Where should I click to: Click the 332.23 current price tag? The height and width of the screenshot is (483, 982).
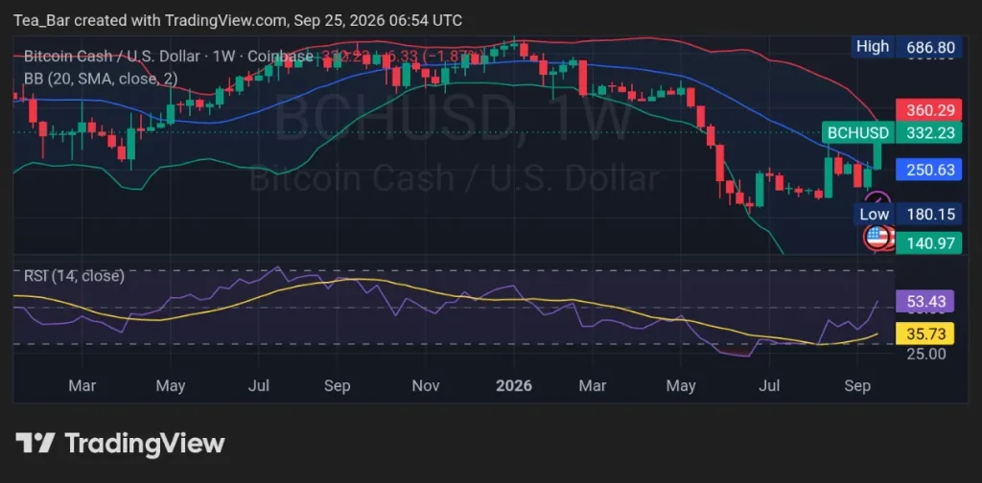tap(928, 132)
